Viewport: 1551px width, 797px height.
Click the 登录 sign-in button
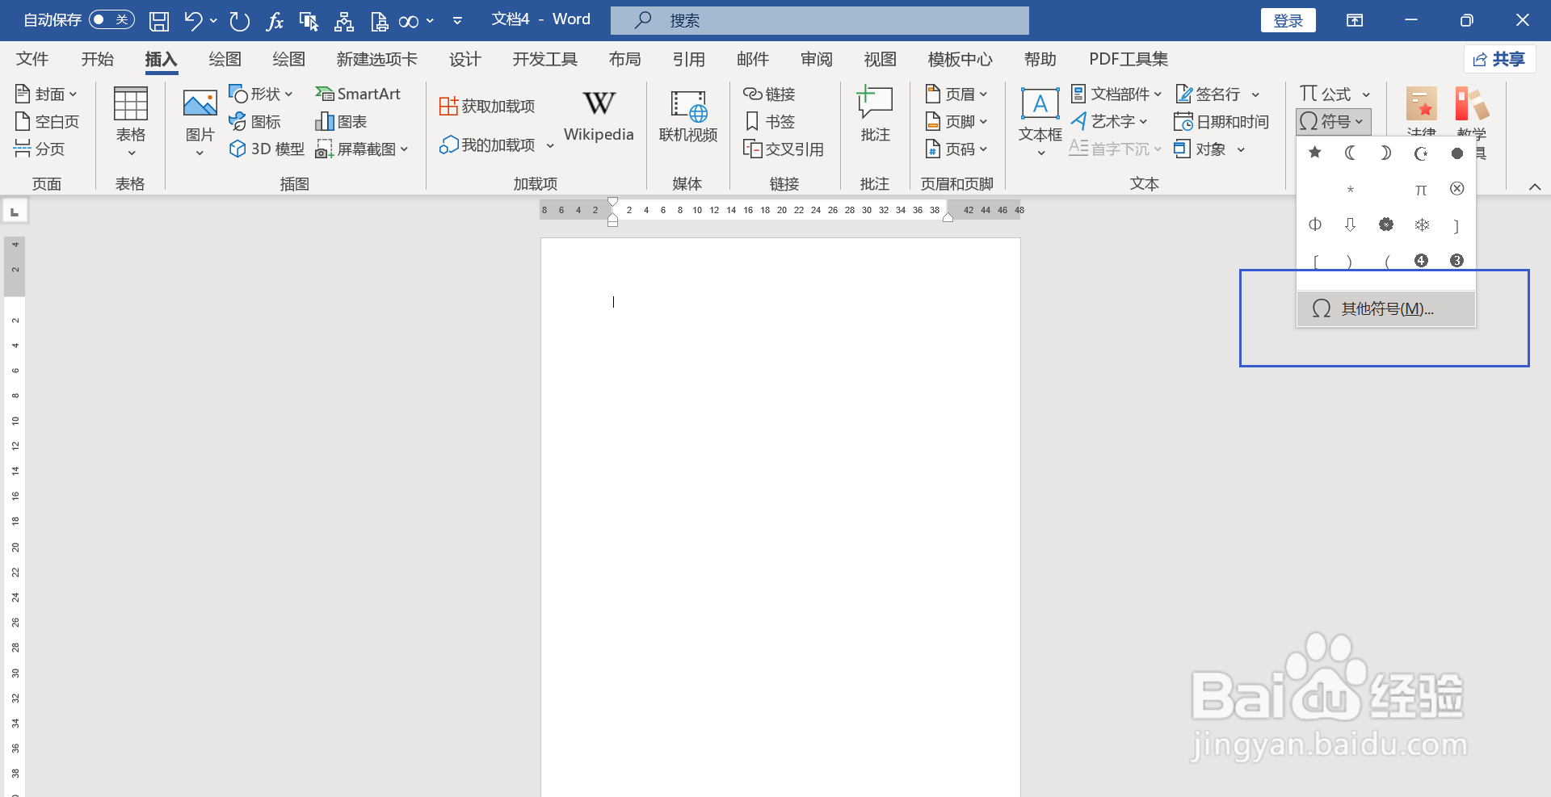[x=1288, y=20]
